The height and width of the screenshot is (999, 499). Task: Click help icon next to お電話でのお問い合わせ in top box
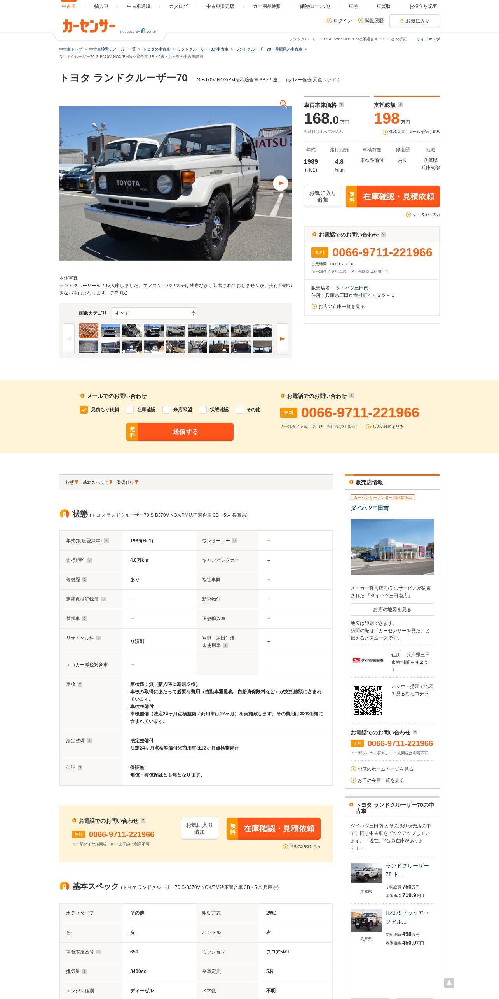pyautogui.click(x=383, y=234)
